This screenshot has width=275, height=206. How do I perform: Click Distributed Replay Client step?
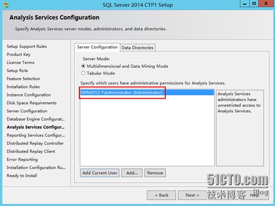click(x=31, y=151)
